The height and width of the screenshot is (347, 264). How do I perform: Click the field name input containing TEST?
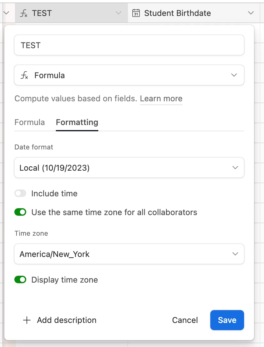click(129, 45)
